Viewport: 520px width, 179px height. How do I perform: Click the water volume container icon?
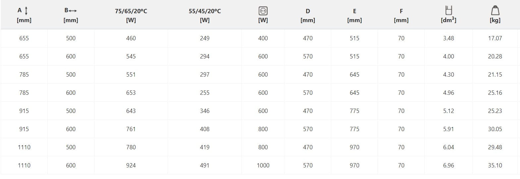(448, 10)
